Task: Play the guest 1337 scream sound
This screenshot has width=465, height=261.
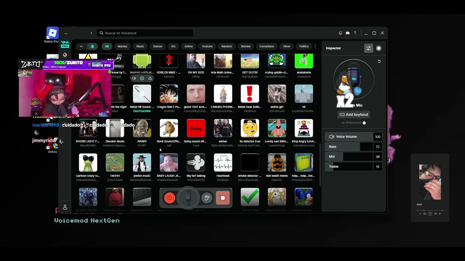Action: point(196,94)
